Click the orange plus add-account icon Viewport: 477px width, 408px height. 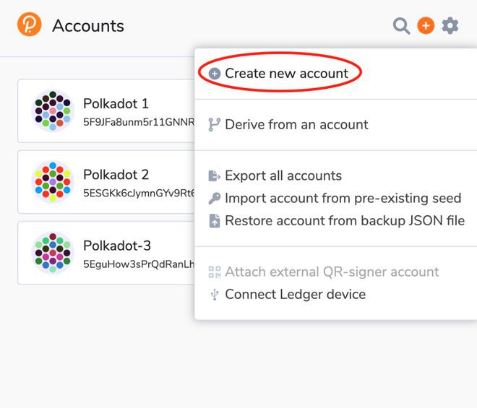(426, 26)
